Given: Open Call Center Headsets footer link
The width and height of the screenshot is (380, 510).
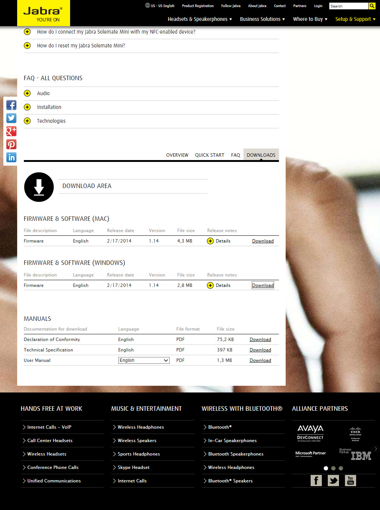Looking at the screenshot, I should click(x=50, y=441).
